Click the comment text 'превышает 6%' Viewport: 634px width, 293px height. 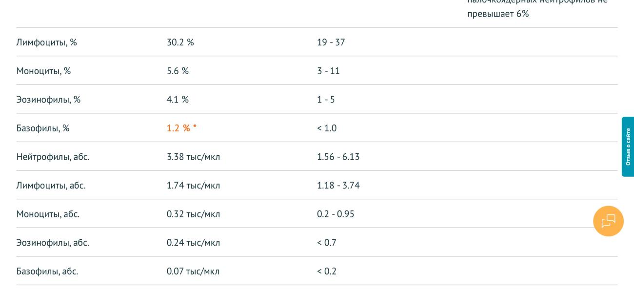point(498,14)
